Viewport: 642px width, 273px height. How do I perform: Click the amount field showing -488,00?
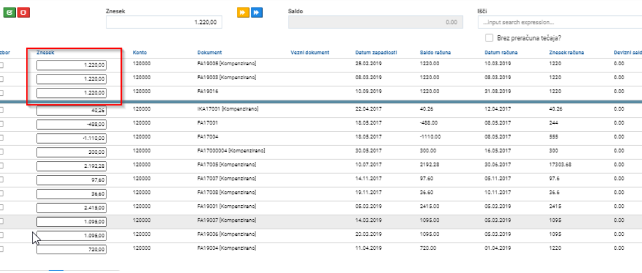[72, 125]
